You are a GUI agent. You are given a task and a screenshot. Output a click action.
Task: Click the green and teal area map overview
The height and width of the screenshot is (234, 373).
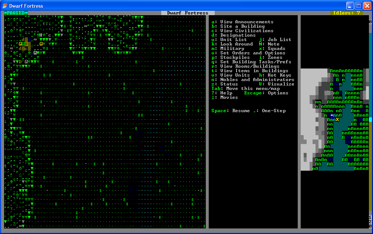[335, 120]
